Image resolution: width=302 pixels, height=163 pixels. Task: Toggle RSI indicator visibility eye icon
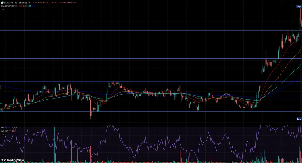coord(6,128)
